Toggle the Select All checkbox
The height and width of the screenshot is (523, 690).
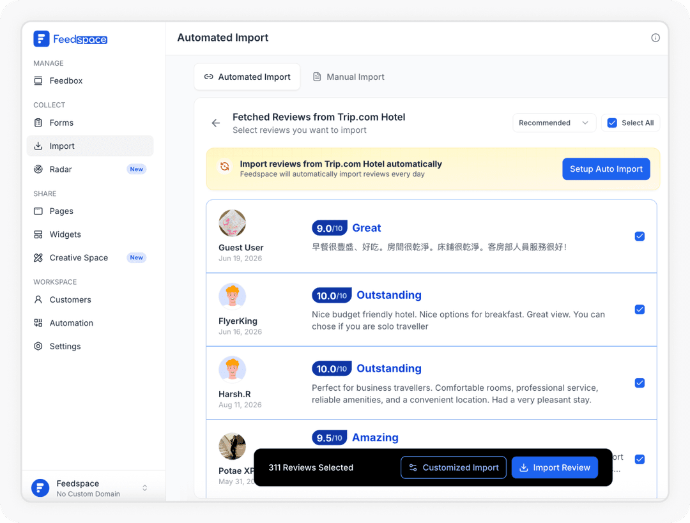[612, 123]
